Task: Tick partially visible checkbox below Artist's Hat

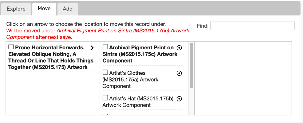Action: (x=105, y=115)
